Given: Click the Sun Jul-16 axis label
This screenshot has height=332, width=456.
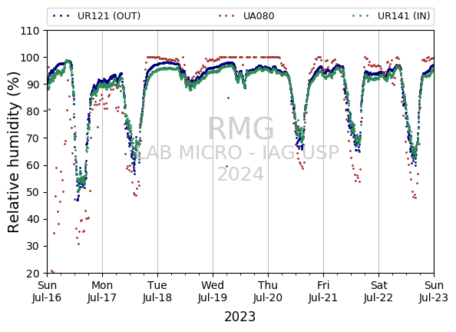Looking at the screenshot, I should coord(47,291).
